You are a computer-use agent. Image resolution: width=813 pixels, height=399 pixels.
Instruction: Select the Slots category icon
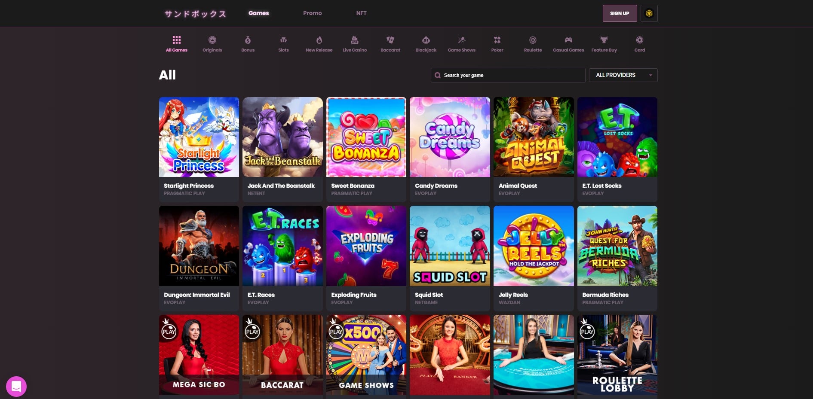point(283,40)
